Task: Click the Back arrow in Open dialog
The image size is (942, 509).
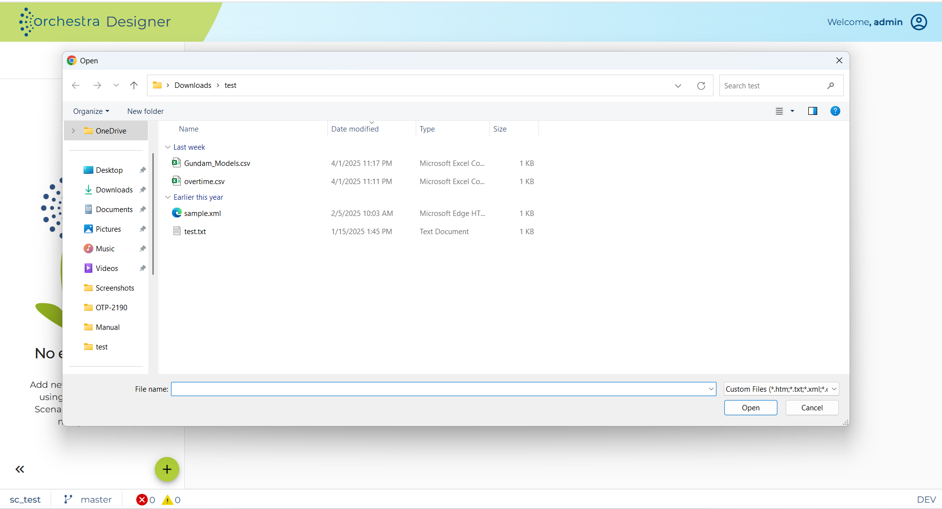Action: (x=76, y=85)
